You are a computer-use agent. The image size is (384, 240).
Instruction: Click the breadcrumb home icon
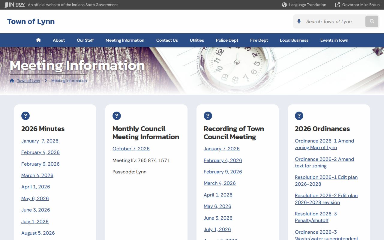click(12, 80)
